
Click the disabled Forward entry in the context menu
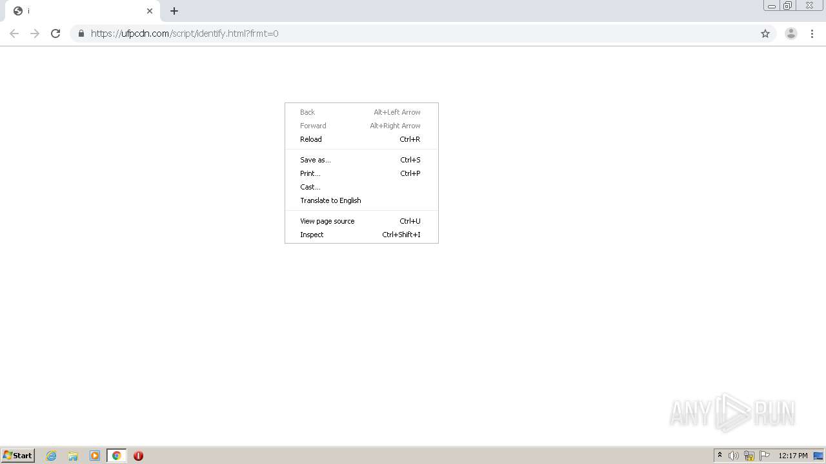click(361, 126)
